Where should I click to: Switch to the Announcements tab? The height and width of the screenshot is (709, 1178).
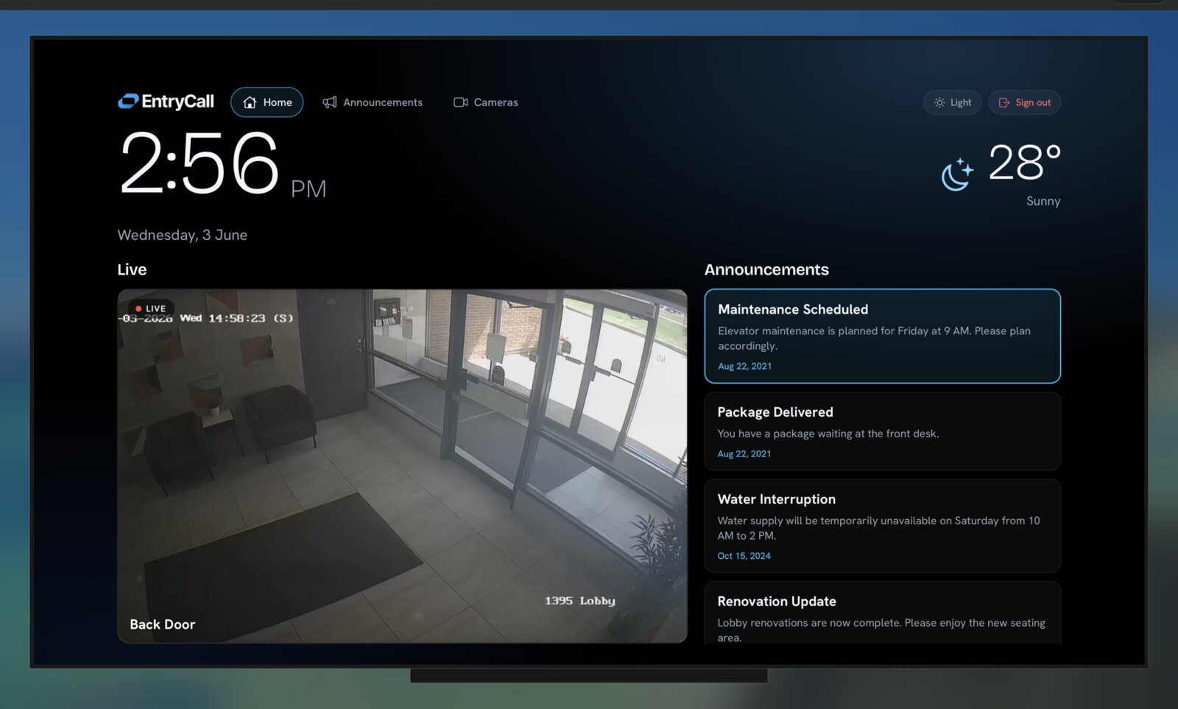(373, 102)
